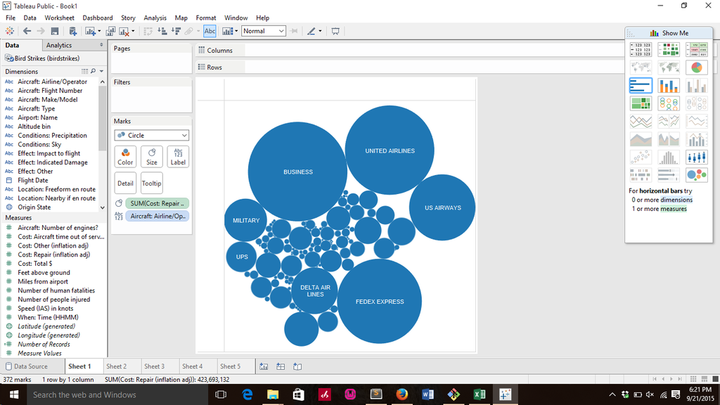Screen dimensions: 720x405
Task: Click the New Worksheet icon beside sheet tabs
Action: (x=264, y=366)
